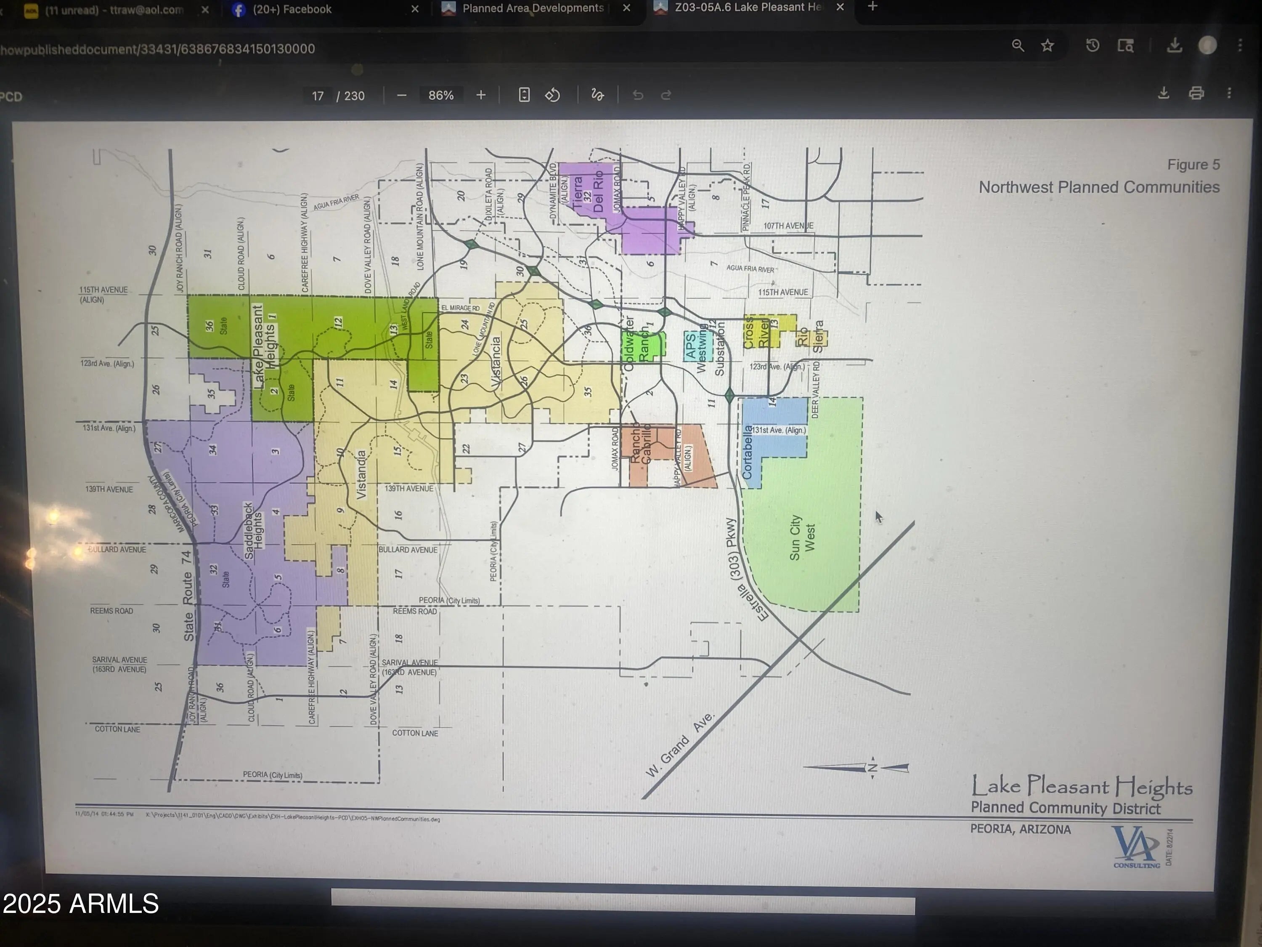Open Chrome downloads in address bar row
Viewport: 1262px width, 947px height.
coord(1174,45)
